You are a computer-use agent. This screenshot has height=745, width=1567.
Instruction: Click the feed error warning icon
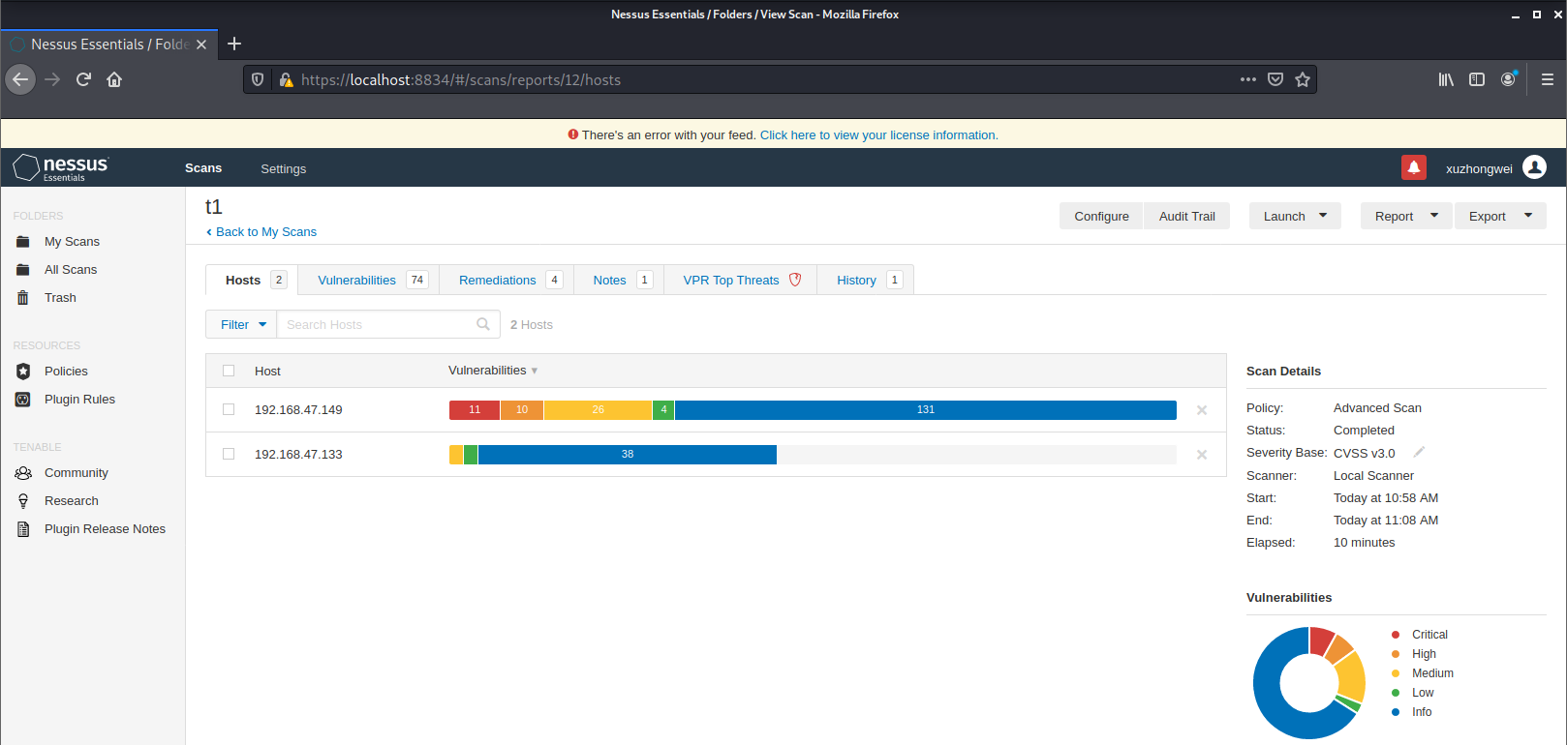click(x=573, y=134)
